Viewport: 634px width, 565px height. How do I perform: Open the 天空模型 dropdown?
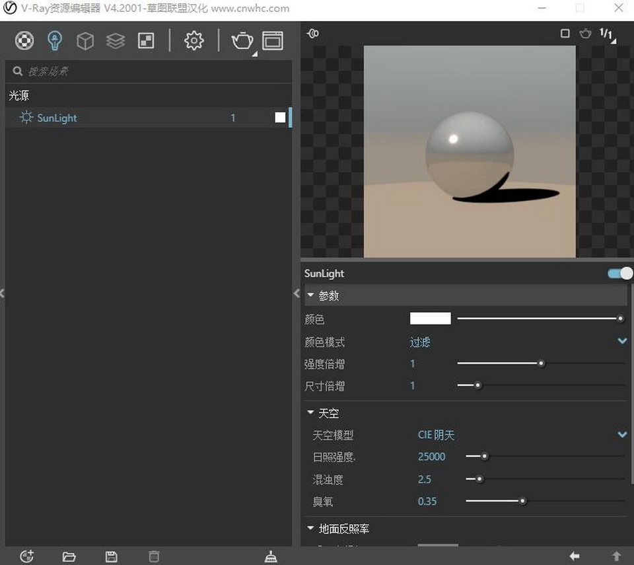[x=621, y=435]
